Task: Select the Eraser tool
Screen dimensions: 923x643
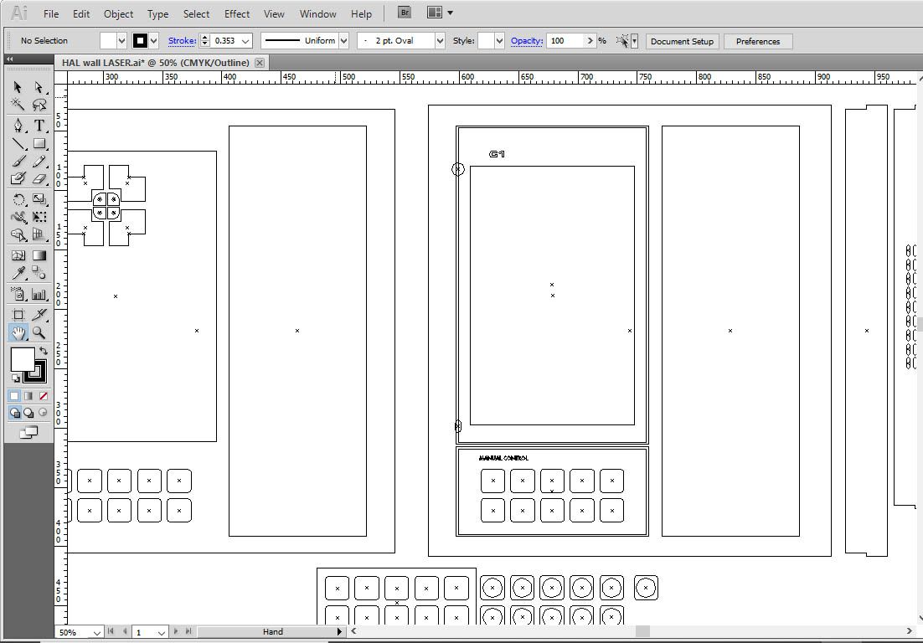Action: click(x=39, y=178)
